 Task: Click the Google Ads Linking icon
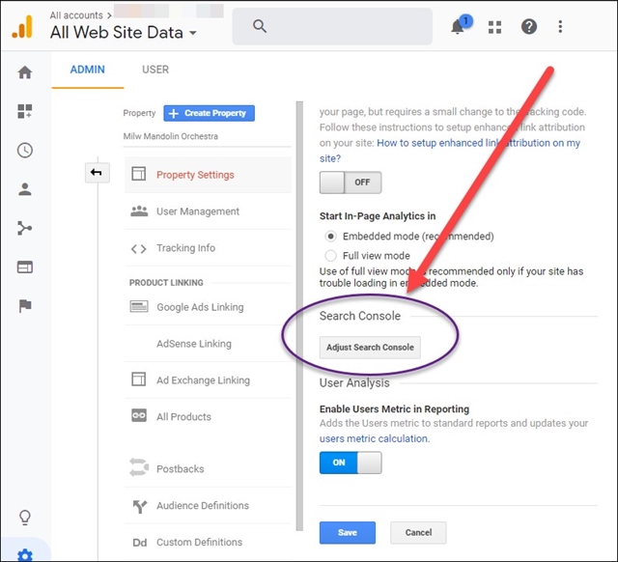click(139, 306)
